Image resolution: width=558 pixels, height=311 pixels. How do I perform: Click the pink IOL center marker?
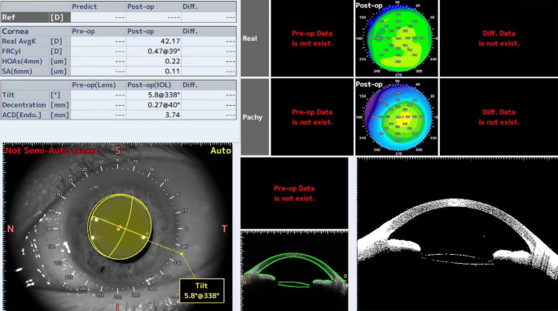(118, 229)
